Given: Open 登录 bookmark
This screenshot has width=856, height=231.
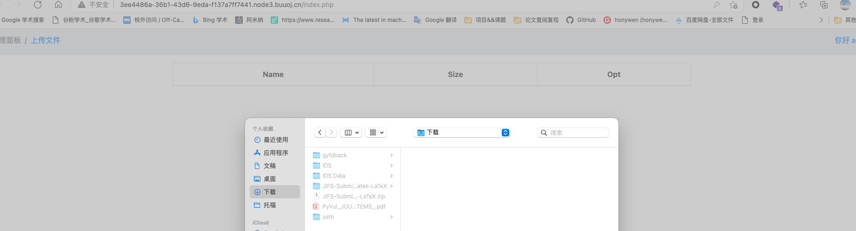Looking at the screenshot, I should 752,20.
